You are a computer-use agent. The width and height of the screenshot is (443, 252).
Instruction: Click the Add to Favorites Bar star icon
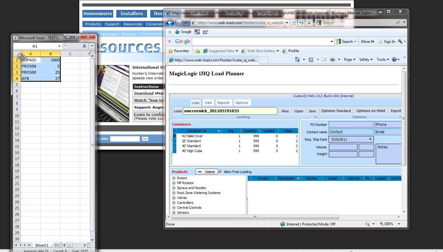click(x=197, y=51)
